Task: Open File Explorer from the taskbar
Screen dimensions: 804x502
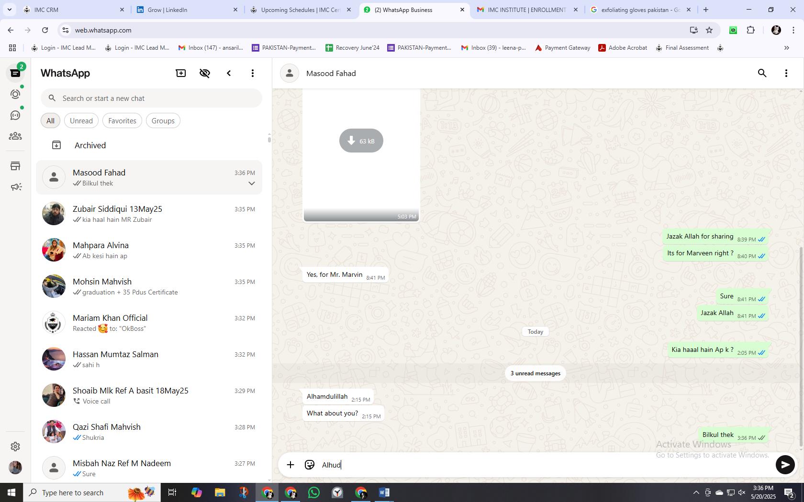Action: coord(220,492)
